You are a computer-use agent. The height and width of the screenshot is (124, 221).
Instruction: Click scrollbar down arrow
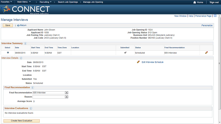(220, 123)
